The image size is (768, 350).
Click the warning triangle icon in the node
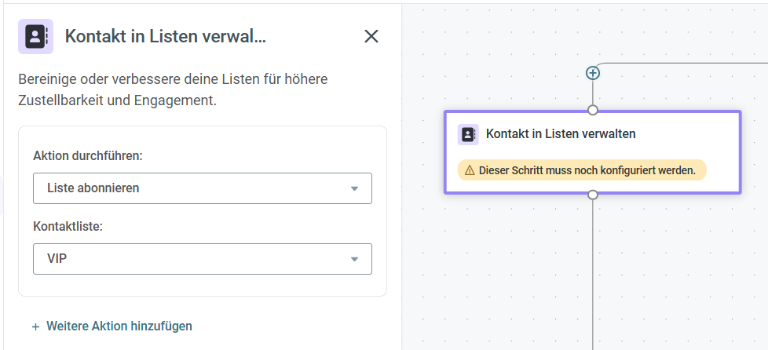coord(470,170)
